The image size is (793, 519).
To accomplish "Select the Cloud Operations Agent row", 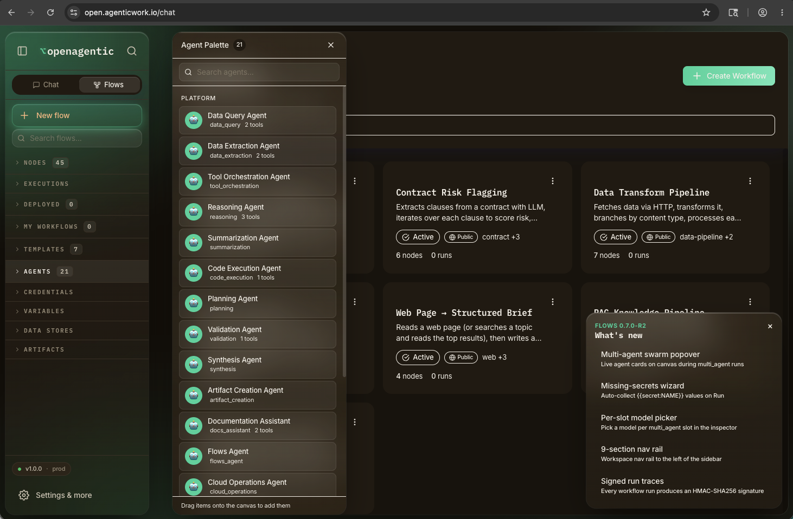I will tap(258, 485).
